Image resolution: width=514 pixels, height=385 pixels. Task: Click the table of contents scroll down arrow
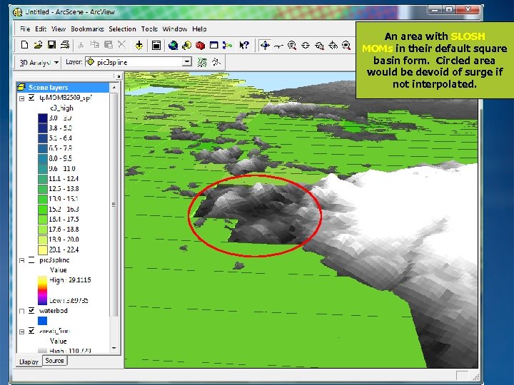(114, 349)
